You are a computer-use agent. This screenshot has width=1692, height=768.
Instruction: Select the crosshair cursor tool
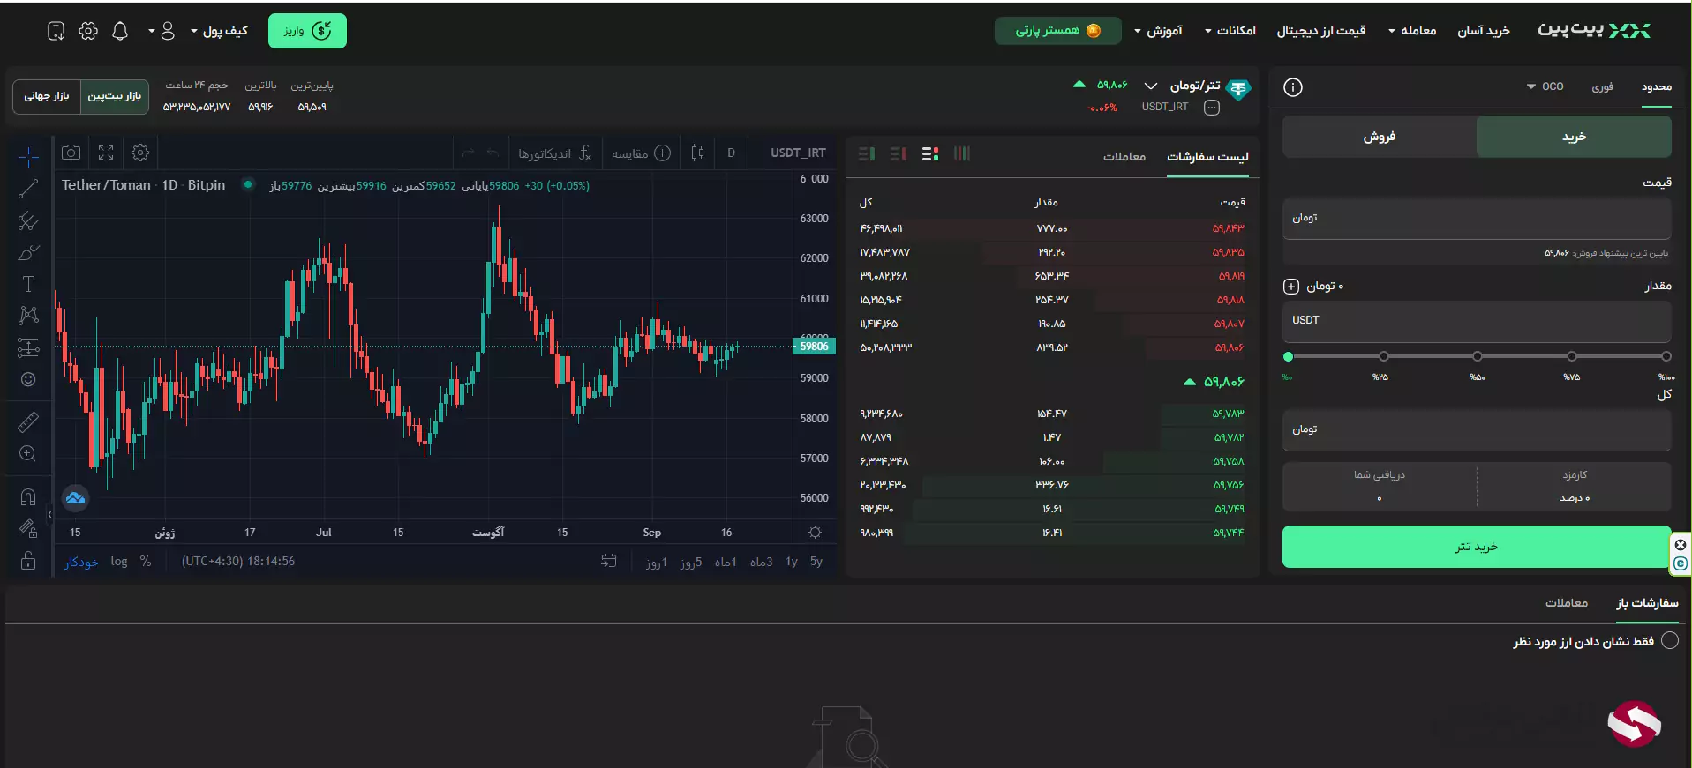pos(28,157)
